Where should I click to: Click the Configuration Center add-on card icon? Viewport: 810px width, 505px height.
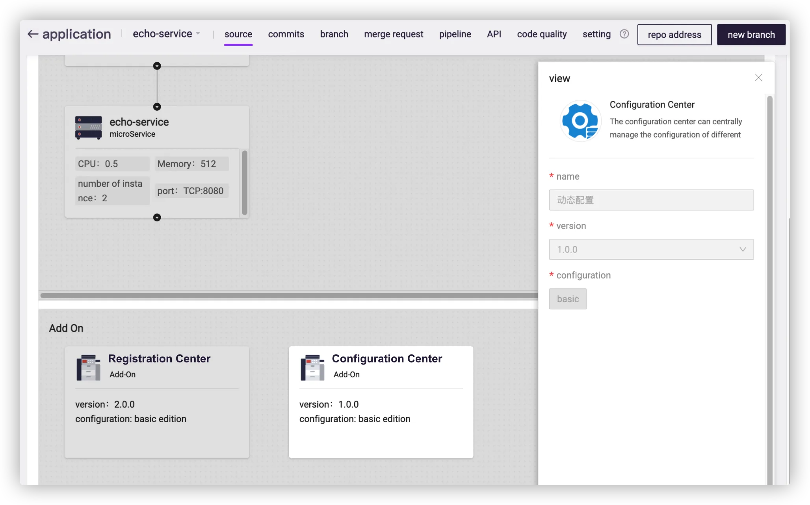[312, 368]
